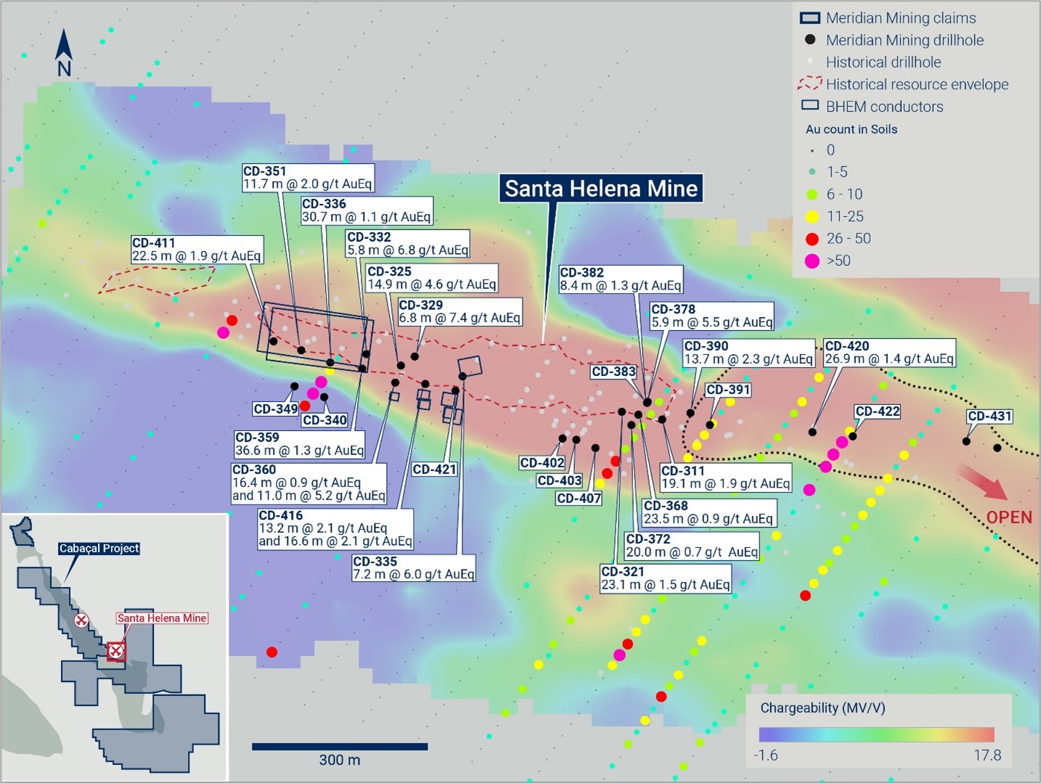1041x783 pixels.
Task: Click the 17.8 maximum chargeability value
Action: (x=987, y=755)
